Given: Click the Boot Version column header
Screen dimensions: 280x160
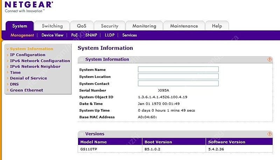Looking at the screenshot, I should point(174,142).
